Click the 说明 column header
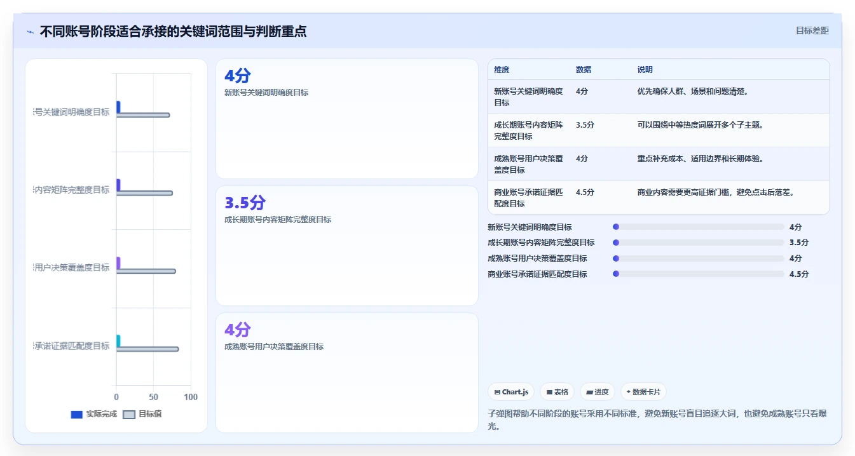The image size is (855, 456). click(x=645, y=70)
